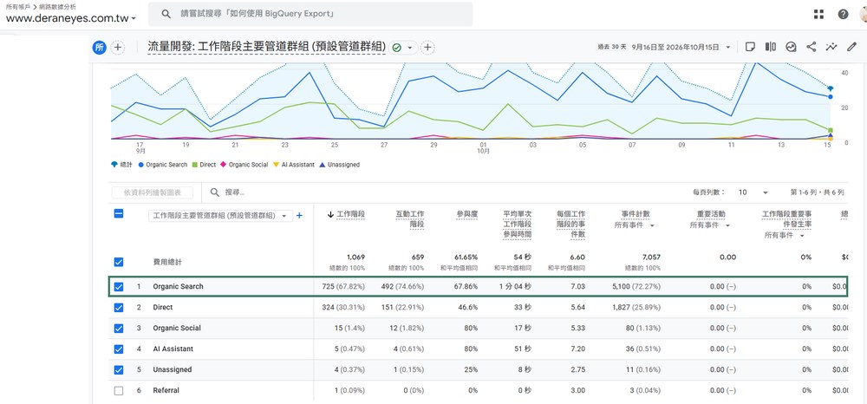Open the Google apps grid icon
The image size is (867, 404).
(819, 15)
